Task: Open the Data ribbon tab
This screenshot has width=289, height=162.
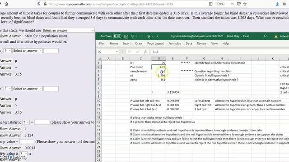Action: [x=189, y=44]
